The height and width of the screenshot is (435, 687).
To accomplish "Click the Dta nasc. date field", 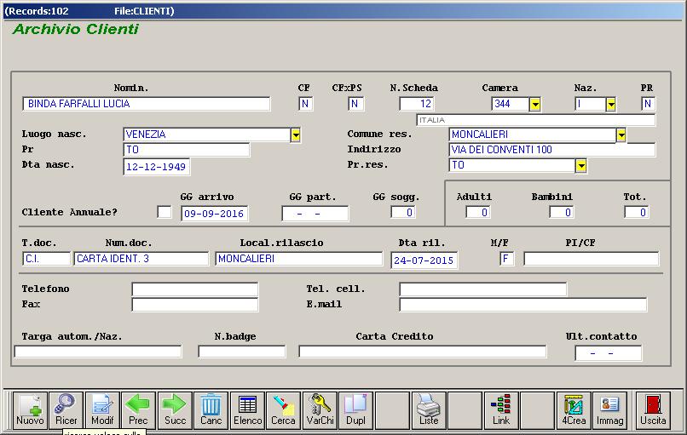I will tap(157, 167).
